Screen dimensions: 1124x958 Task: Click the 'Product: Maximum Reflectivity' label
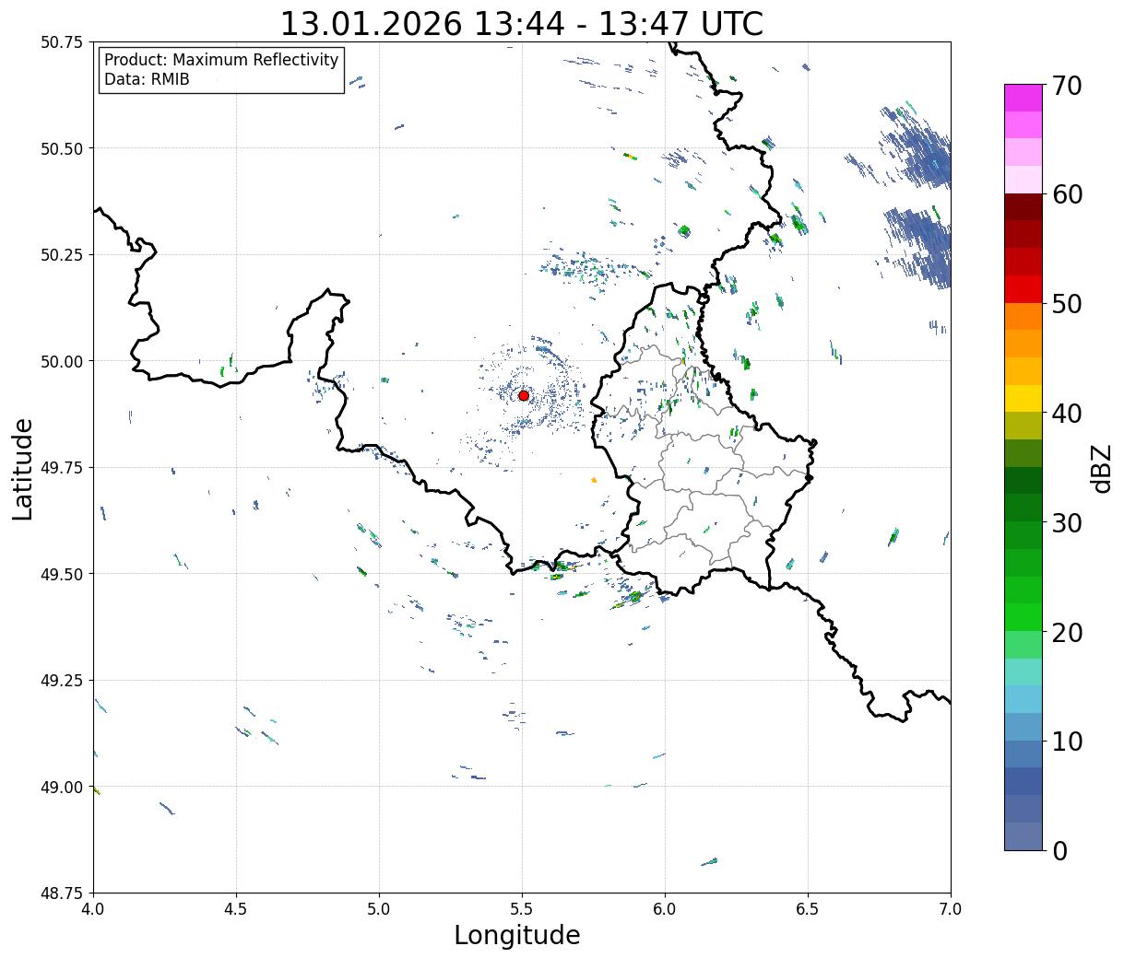click(221, 60)
